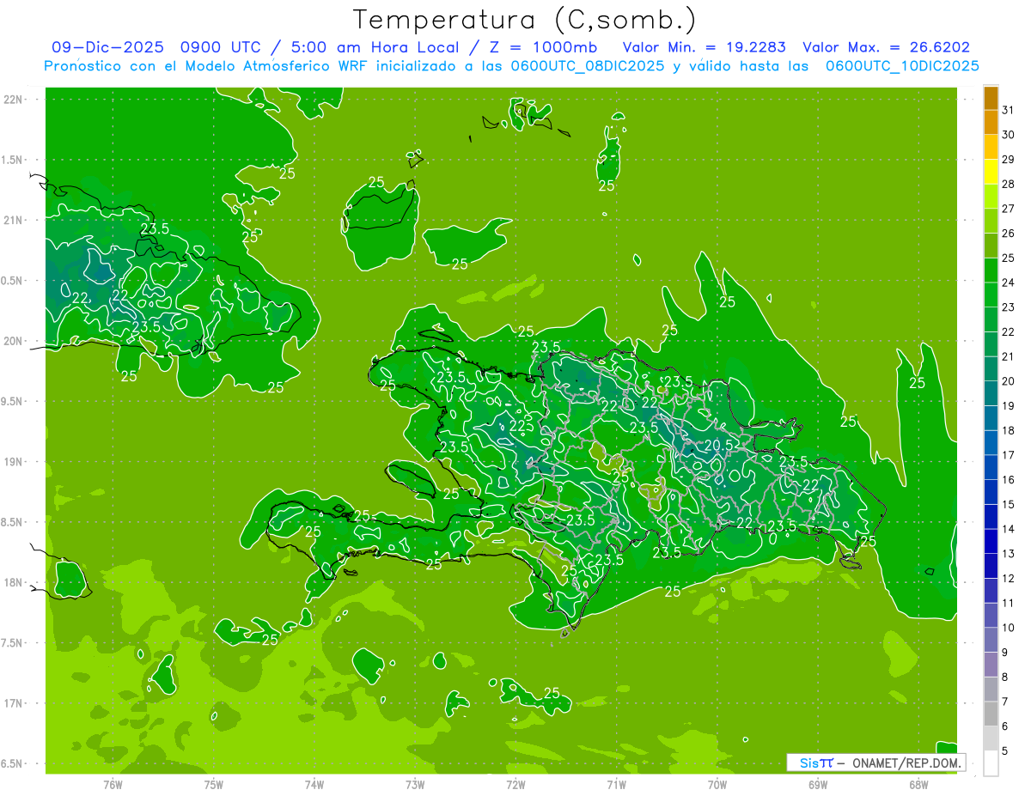Click the color scale value '12'
Image resolution: width=1031 pixels, height=796 pixels.
[x=1009, y=578]
